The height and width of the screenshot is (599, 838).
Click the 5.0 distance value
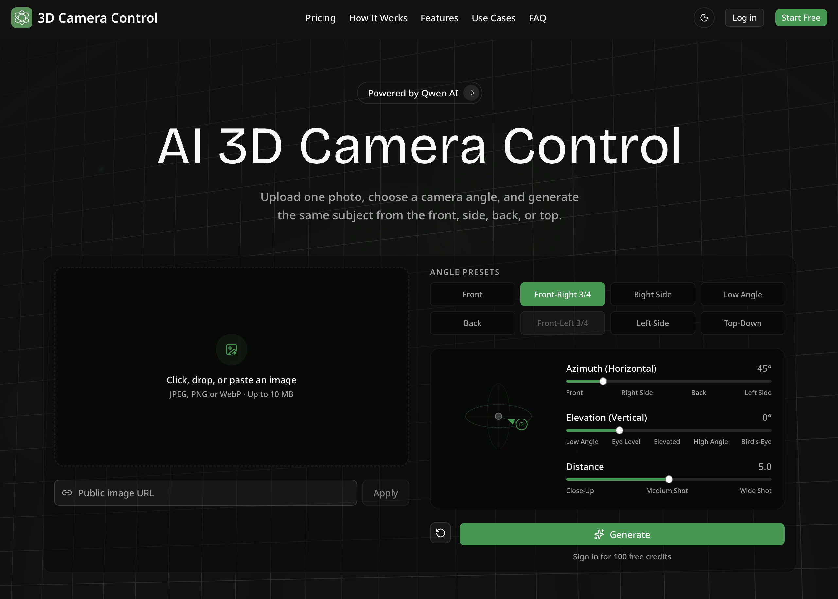(765, 467)
